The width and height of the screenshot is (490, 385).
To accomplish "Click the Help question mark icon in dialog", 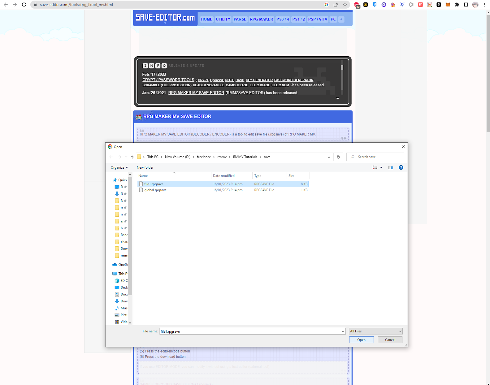I will 401,167.
